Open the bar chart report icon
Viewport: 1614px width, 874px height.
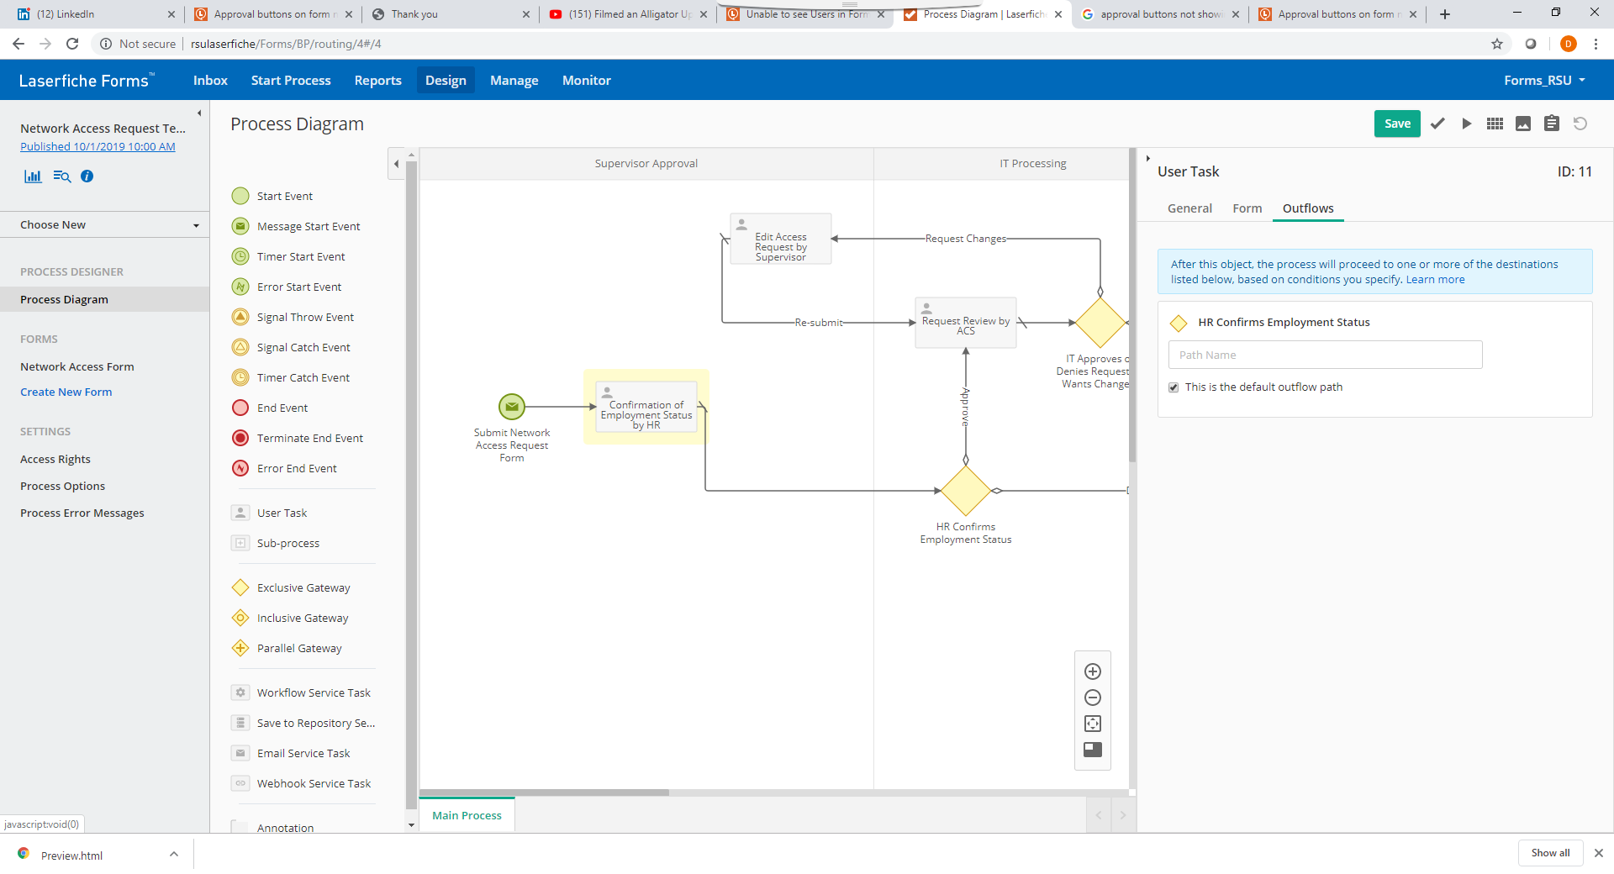[33, 176]
